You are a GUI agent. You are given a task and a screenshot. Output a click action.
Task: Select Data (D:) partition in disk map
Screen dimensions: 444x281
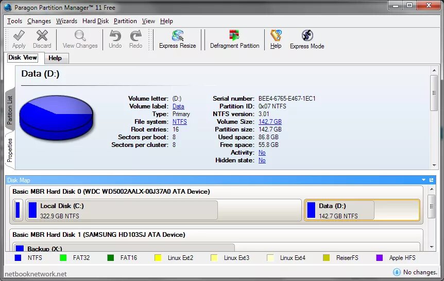coord(362,211)
